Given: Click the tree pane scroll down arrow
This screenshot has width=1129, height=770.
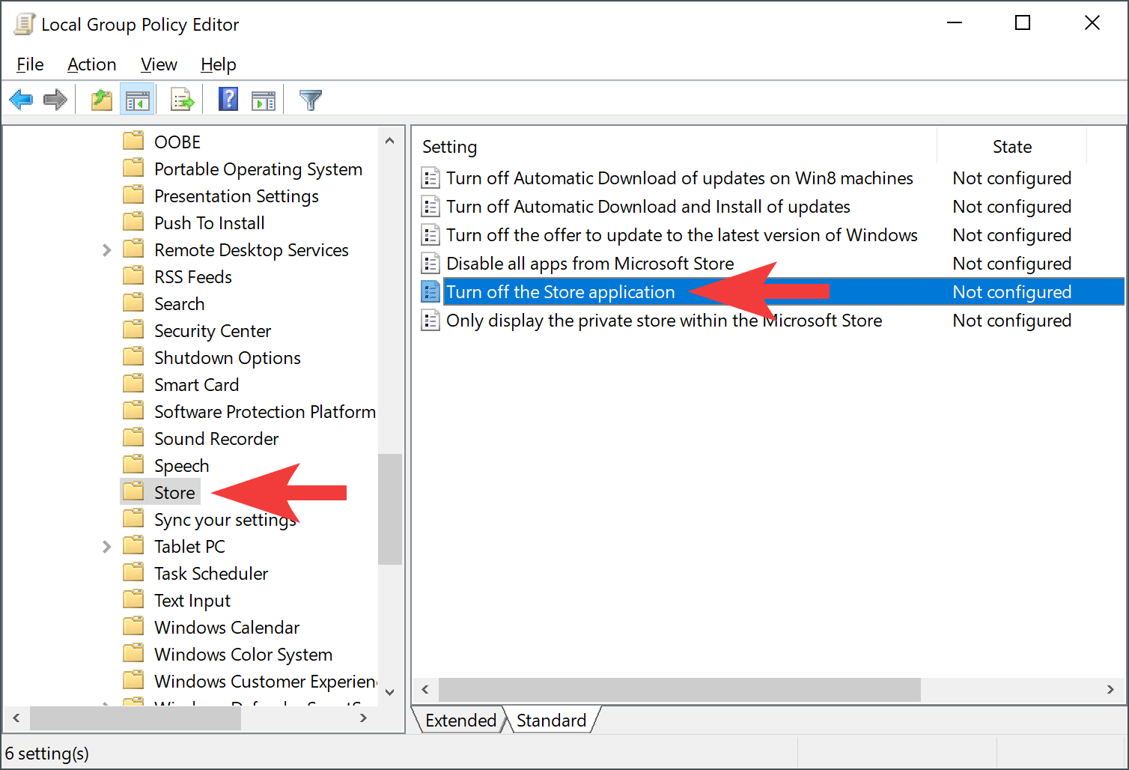Looking at the screenshot, I should pos(389,692).
